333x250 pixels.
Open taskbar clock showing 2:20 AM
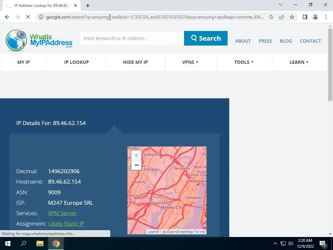[305, 243]
